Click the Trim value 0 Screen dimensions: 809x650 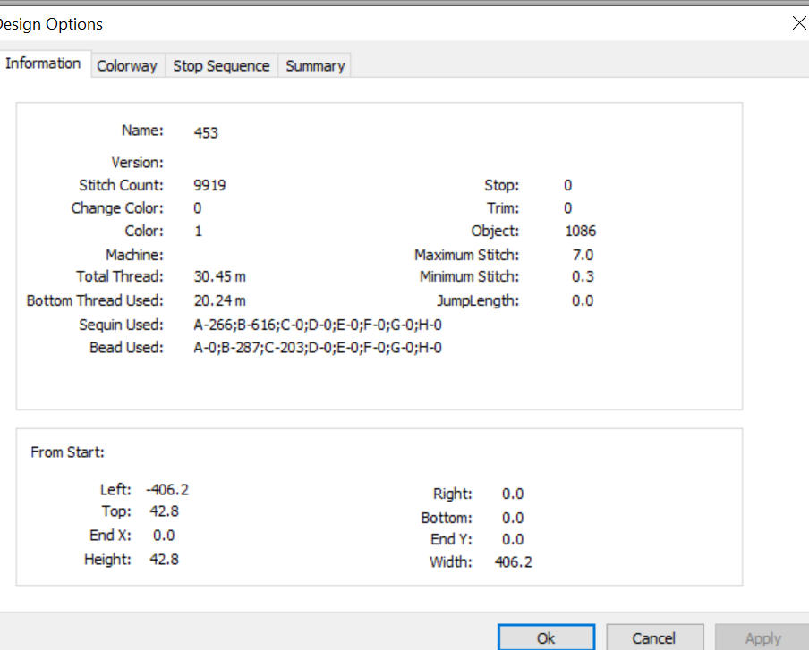[x=568, y=208]
